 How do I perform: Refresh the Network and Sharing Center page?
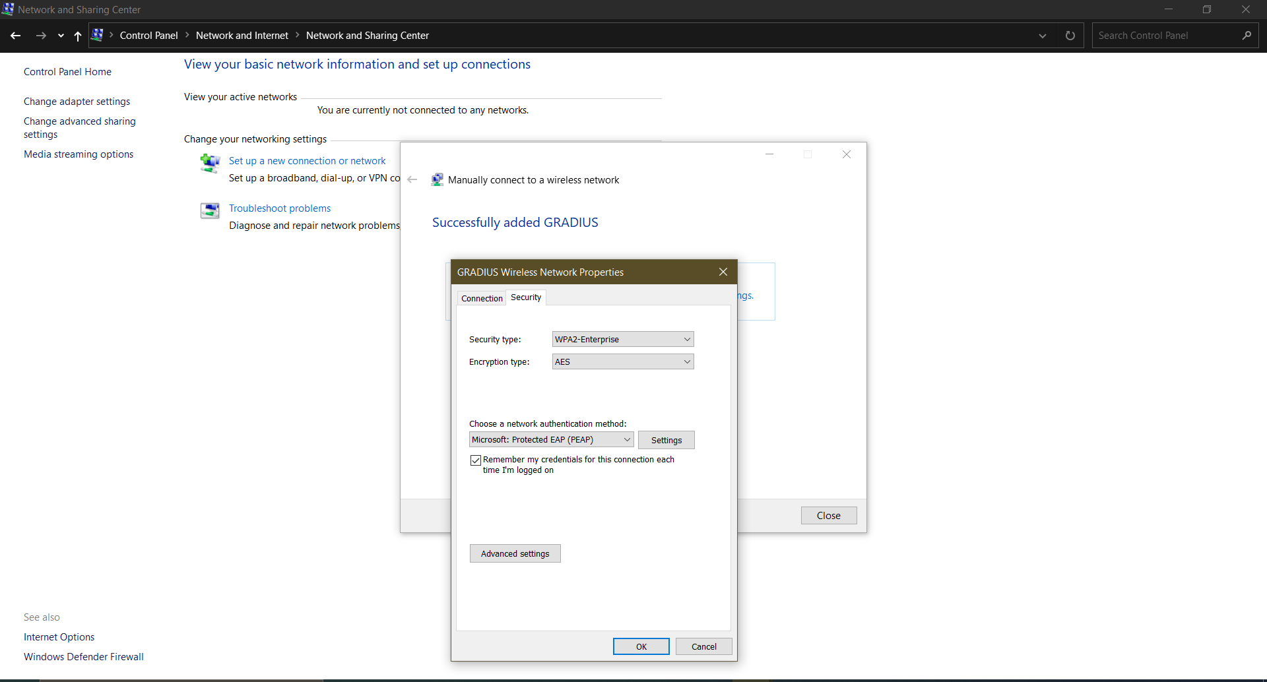click(x=1070, y=36)
